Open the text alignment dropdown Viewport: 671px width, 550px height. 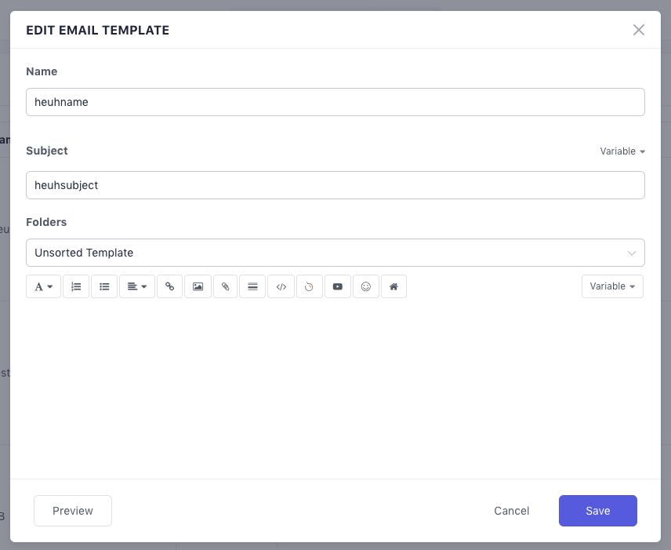(x=136, y=286)
